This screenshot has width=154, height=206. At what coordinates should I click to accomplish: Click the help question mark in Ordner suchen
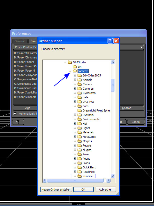click(x=110, y=41)
